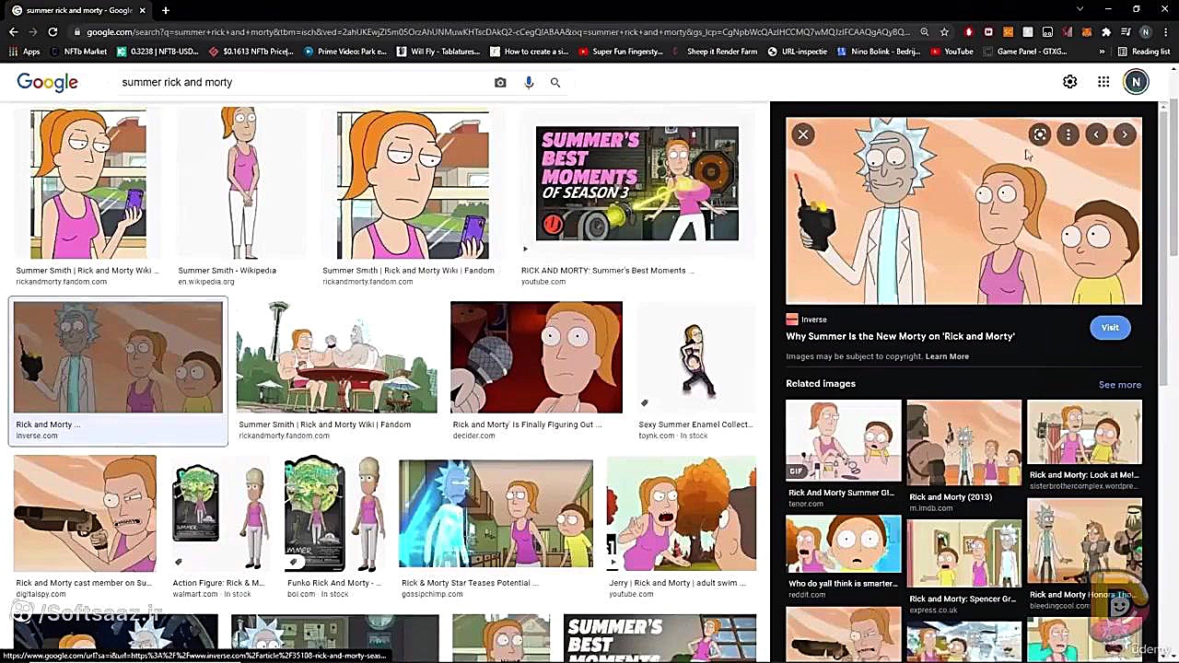
Task: Click the browser address bar
Action: coord(497,31)
